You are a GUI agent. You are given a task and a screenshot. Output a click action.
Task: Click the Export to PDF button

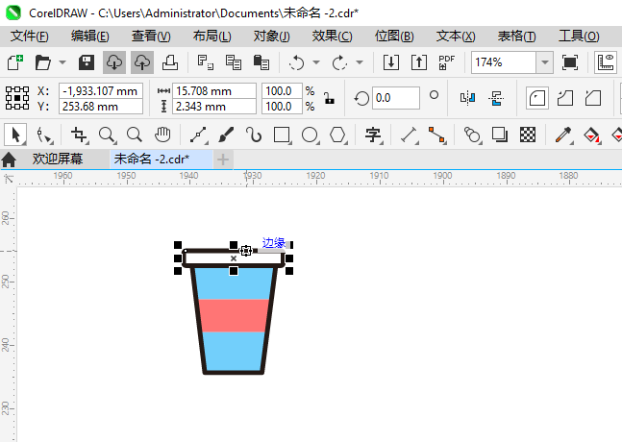446,62
